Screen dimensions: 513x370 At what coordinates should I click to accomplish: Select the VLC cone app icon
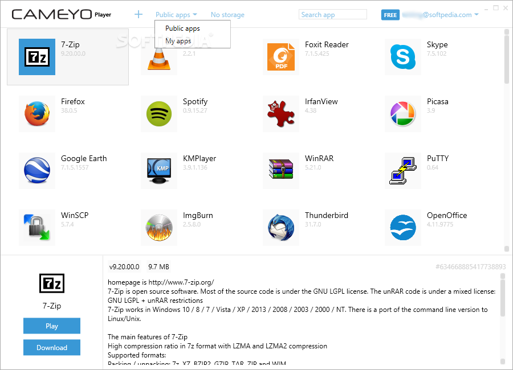pos(159,60)
